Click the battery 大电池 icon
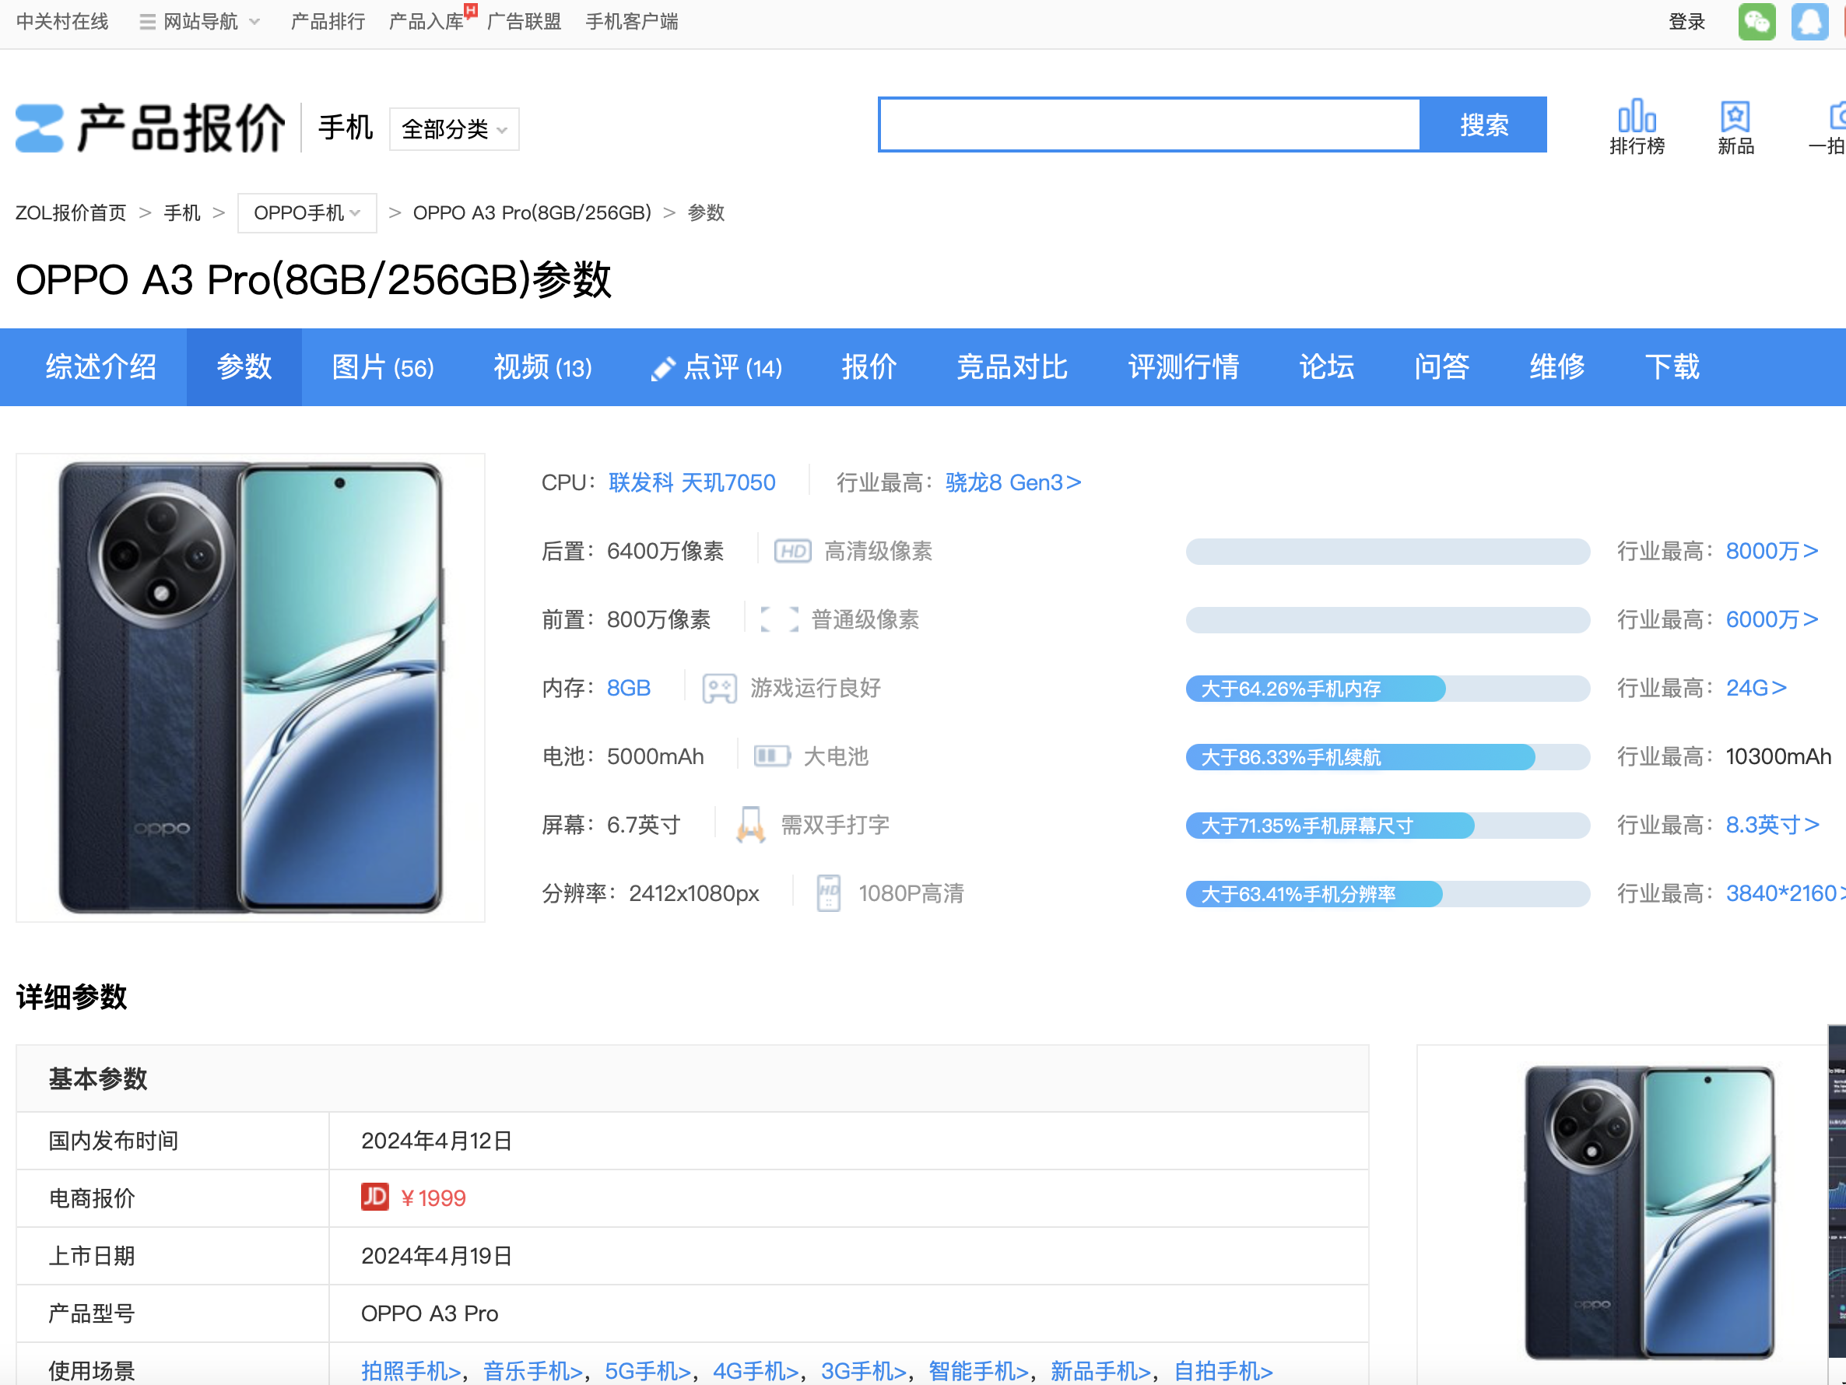Image resolution: width=1846 pixels, height=1385 pixels. click(772, 757)
